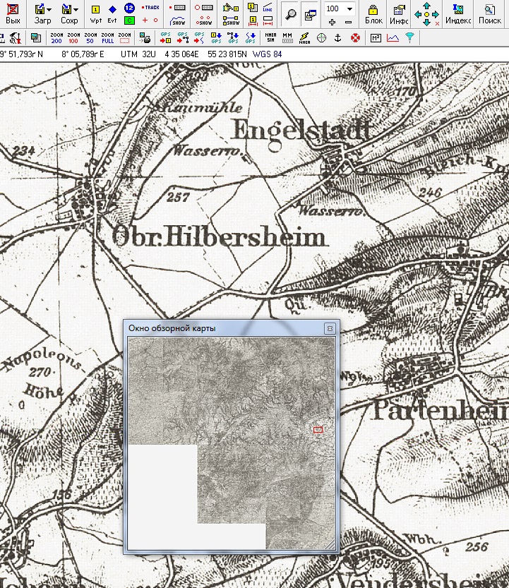Click the Поиск search button
Image resolution: width=509 pixels, height=588 pixels.
coord(489,13)
